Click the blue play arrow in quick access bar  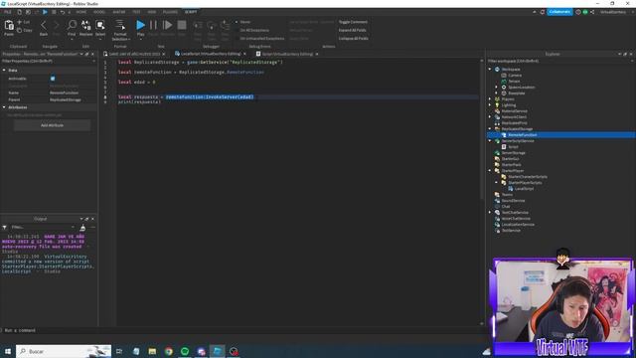[x=45, y=12]
